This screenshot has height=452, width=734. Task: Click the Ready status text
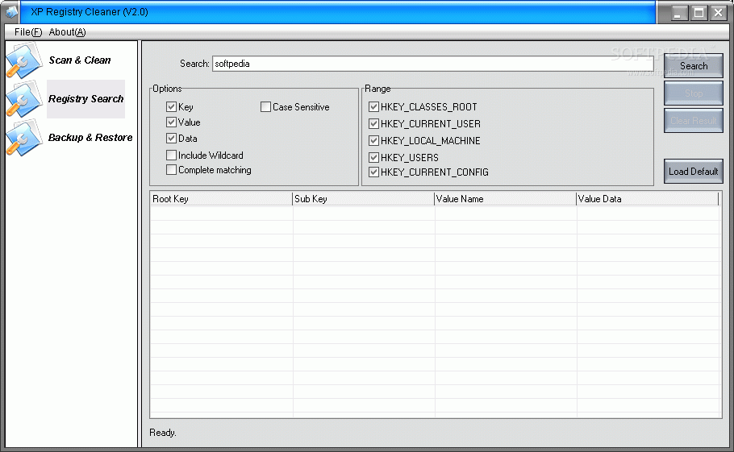162,433
